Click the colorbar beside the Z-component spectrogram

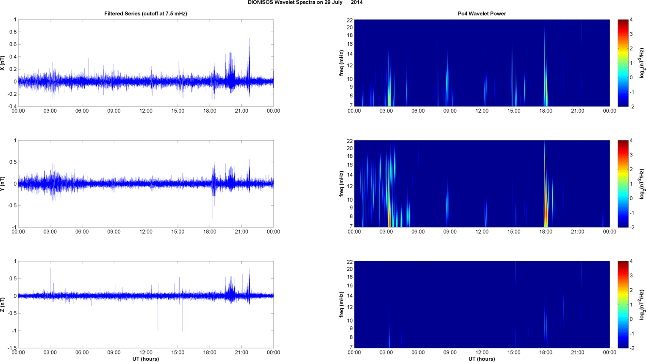[x=623, y=304]
